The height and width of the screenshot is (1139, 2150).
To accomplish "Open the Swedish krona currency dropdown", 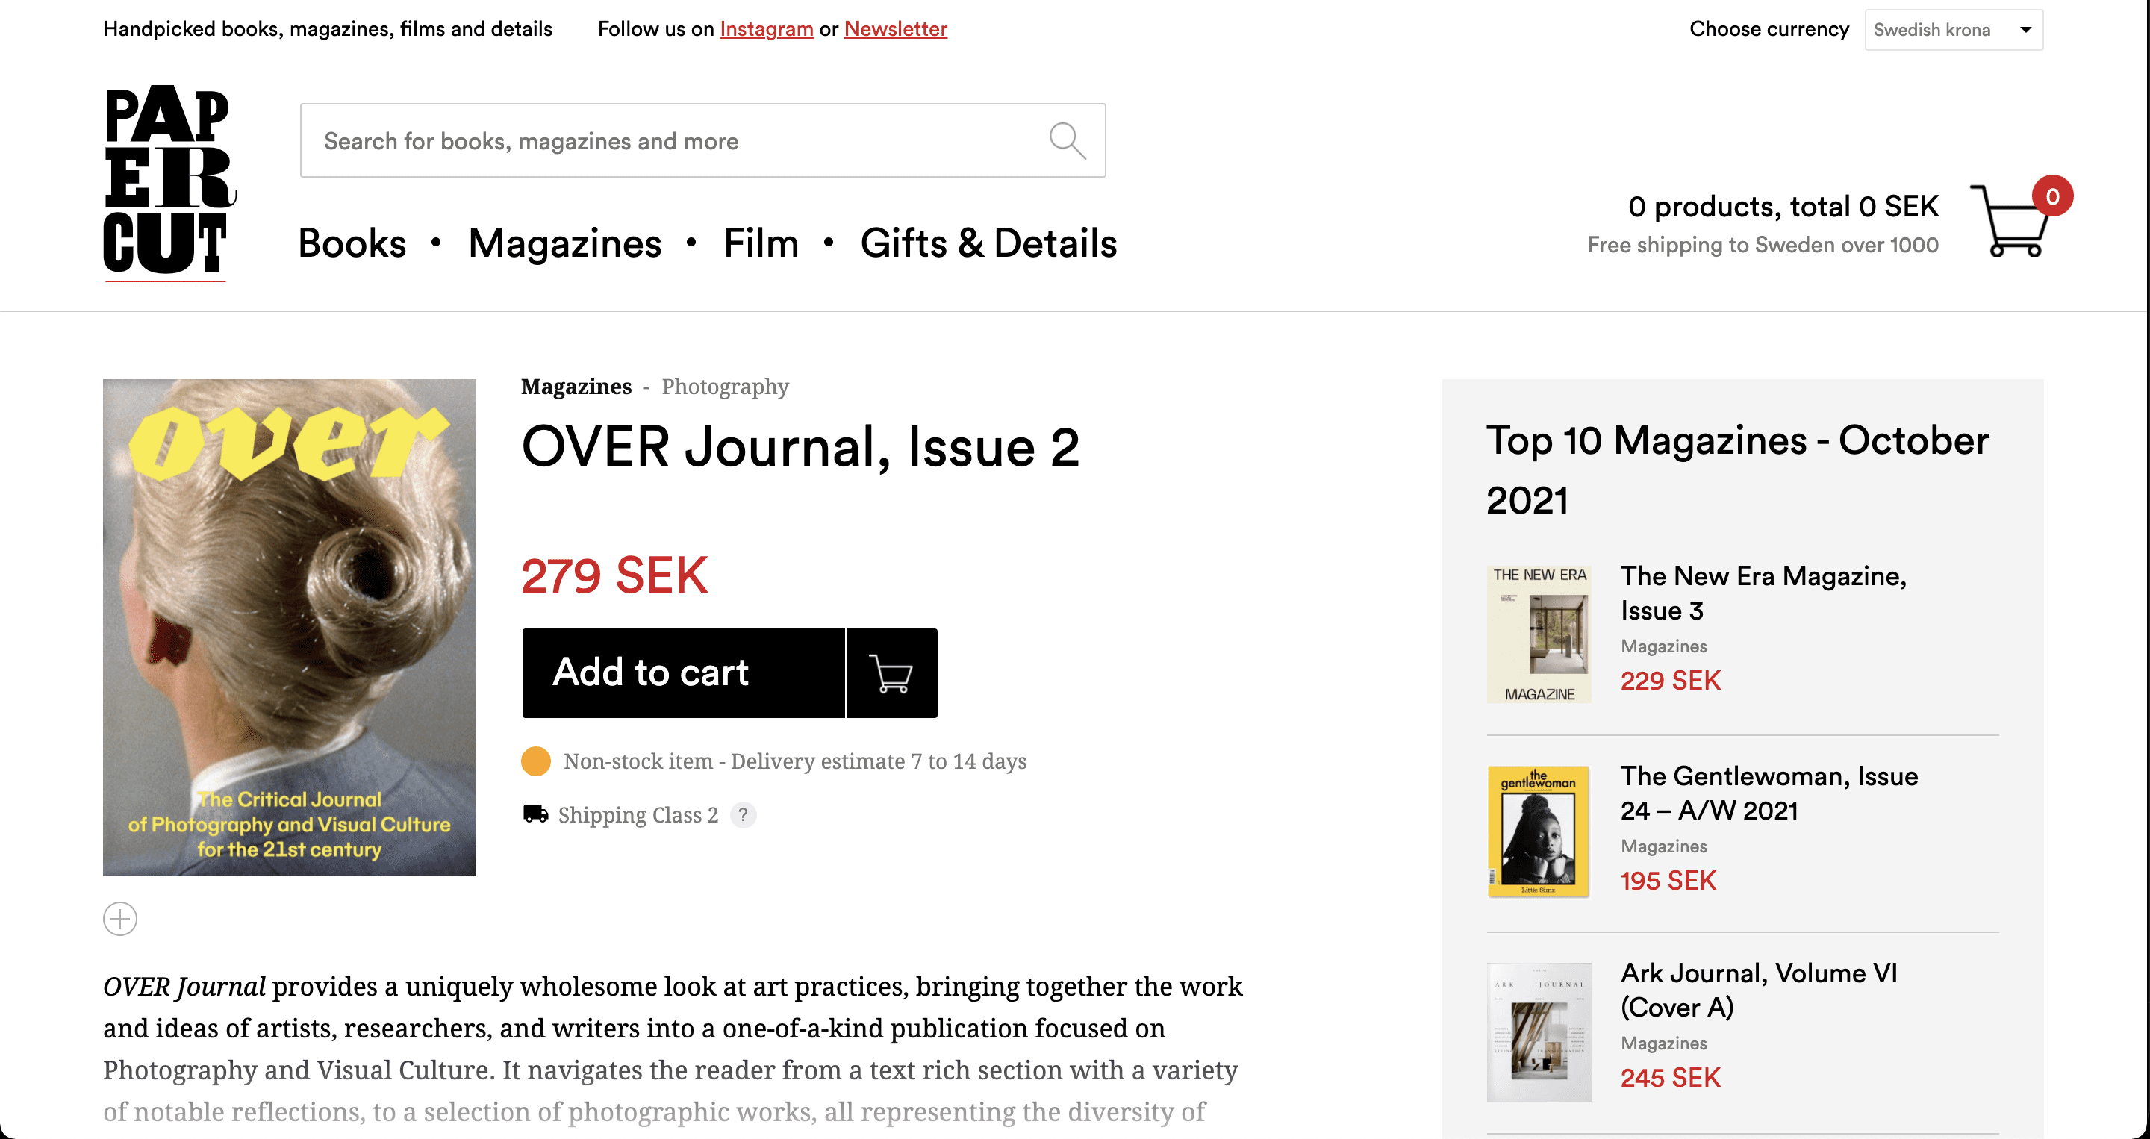I will pos(1952,30).
